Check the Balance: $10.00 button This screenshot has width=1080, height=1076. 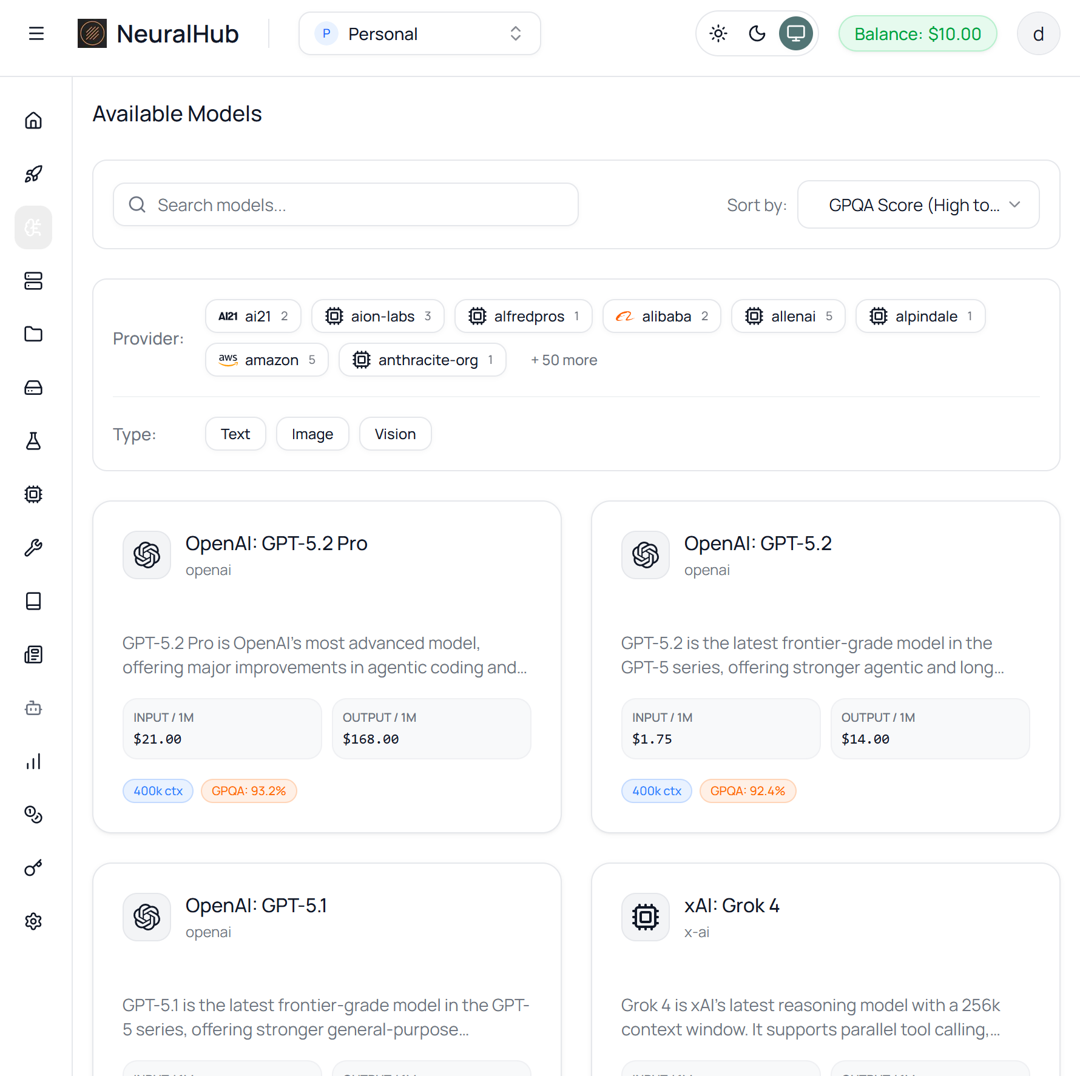[x=917, y=33]
